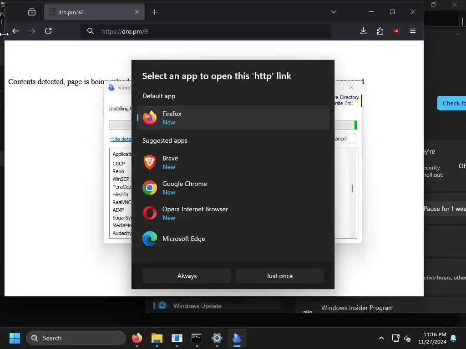Open the terminal icon on taskbar
466x349 pixels.
[197, 338]
